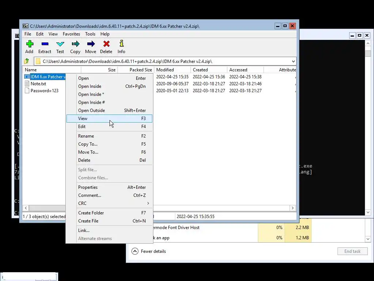374x281 pixels.
Task: Select Comment... in context menu
Action: (x=110, y=195)
